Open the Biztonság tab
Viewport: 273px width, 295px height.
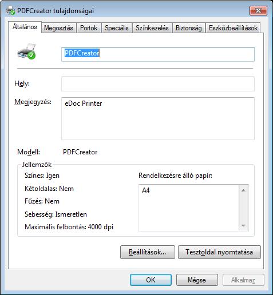189,28
